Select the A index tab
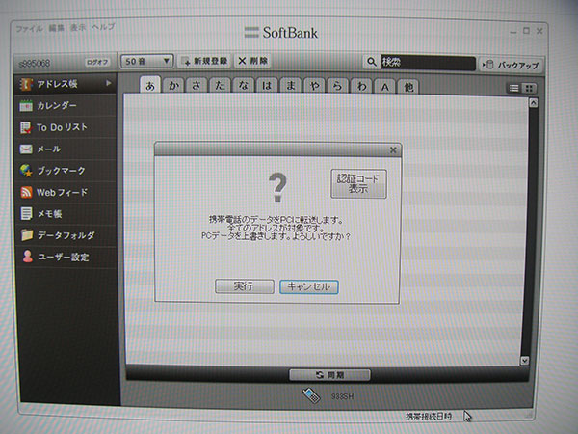Screen dimensions: 578x434 tap(384, 87)
